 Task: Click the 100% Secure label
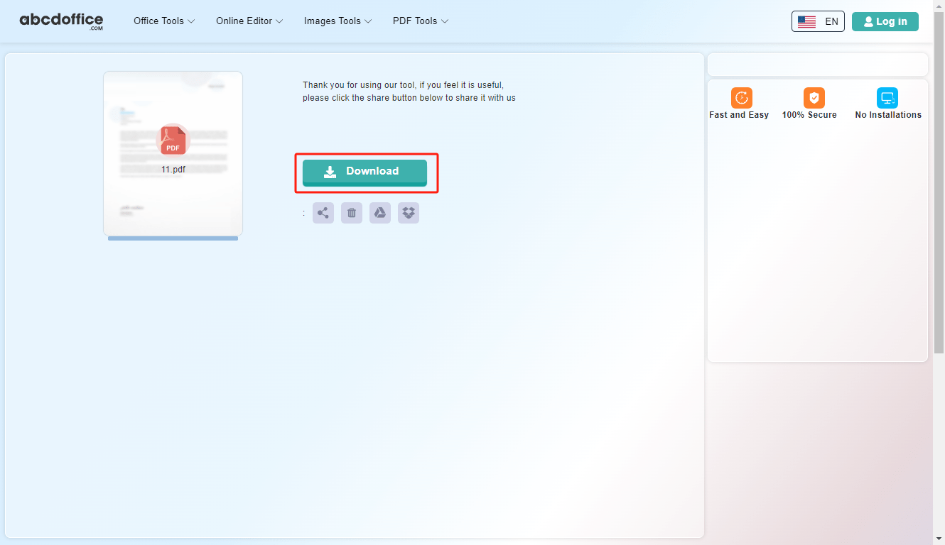point(809,115)
